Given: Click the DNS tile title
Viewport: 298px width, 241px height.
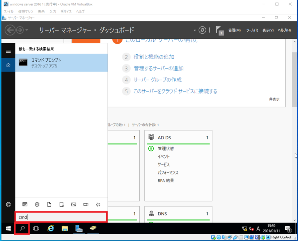Looking at the screenshot, I should pos(162,214).
